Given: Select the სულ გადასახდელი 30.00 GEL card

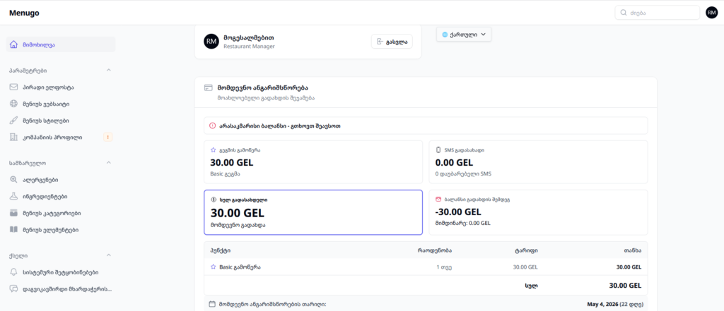Looking at the screenshot, I should point(313,212).
